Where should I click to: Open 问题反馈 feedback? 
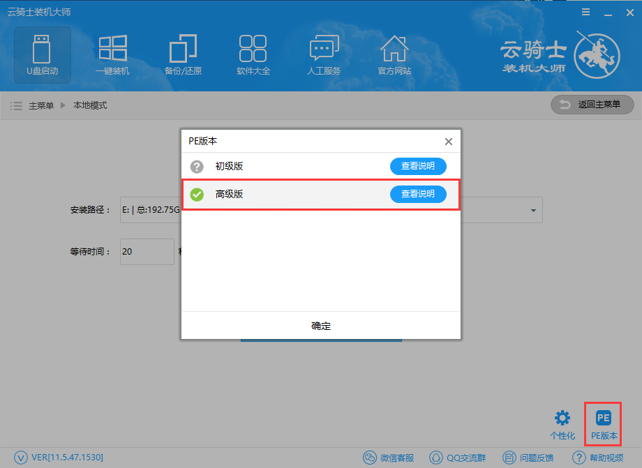coord(528,458)
